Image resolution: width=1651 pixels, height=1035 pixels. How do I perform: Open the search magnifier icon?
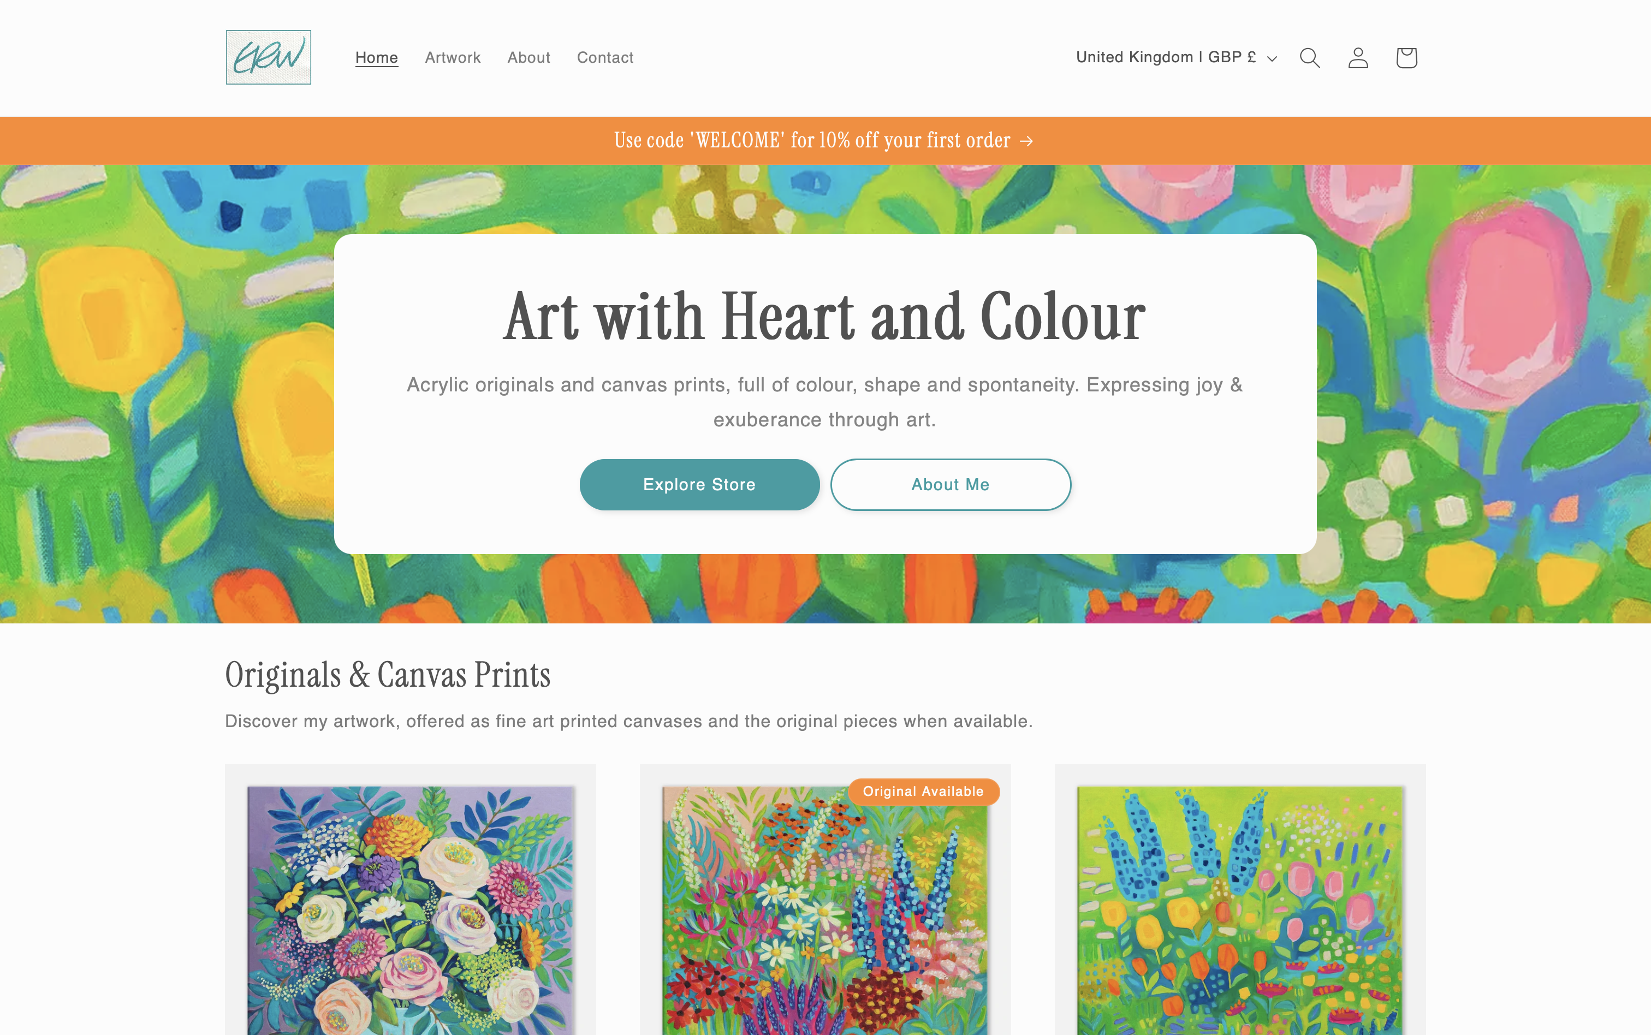pyautogui.click(x=1309, y=57)
